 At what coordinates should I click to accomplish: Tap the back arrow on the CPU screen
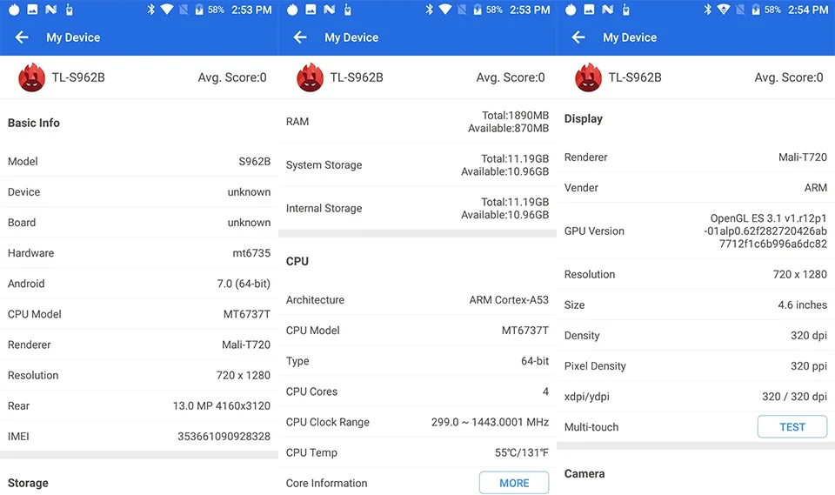pyautogui.click(x=300, y=37)
